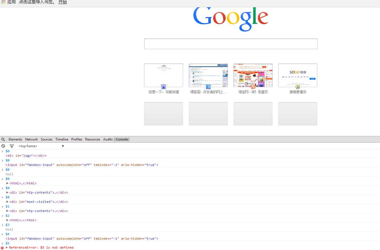Switch to the Timeline tab
The height and width of the screenshot is (250, 380).
62,139
